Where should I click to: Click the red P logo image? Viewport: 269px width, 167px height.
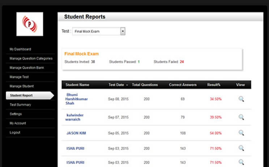(x=30, y=24)
